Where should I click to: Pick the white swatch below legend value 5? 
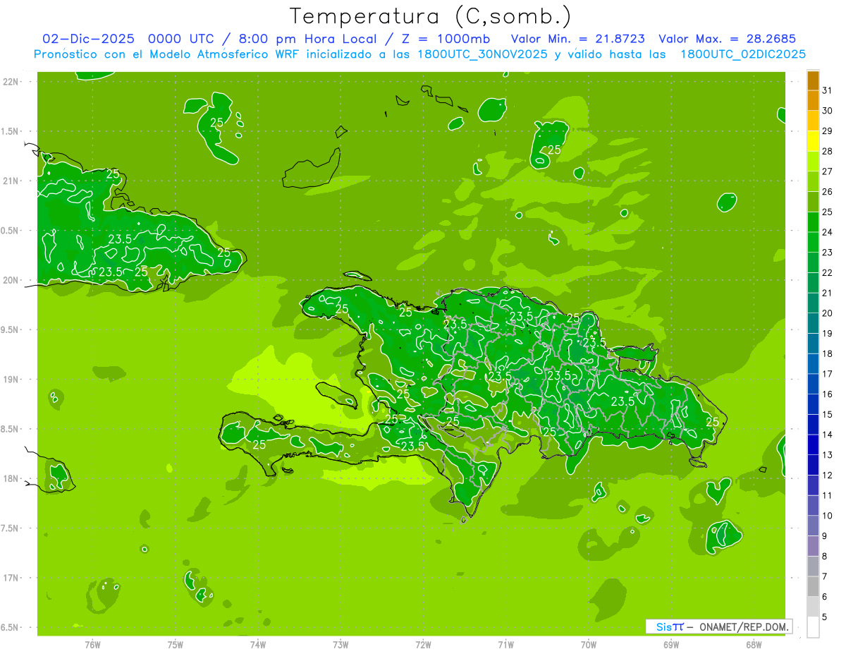[x=813, y=627]
